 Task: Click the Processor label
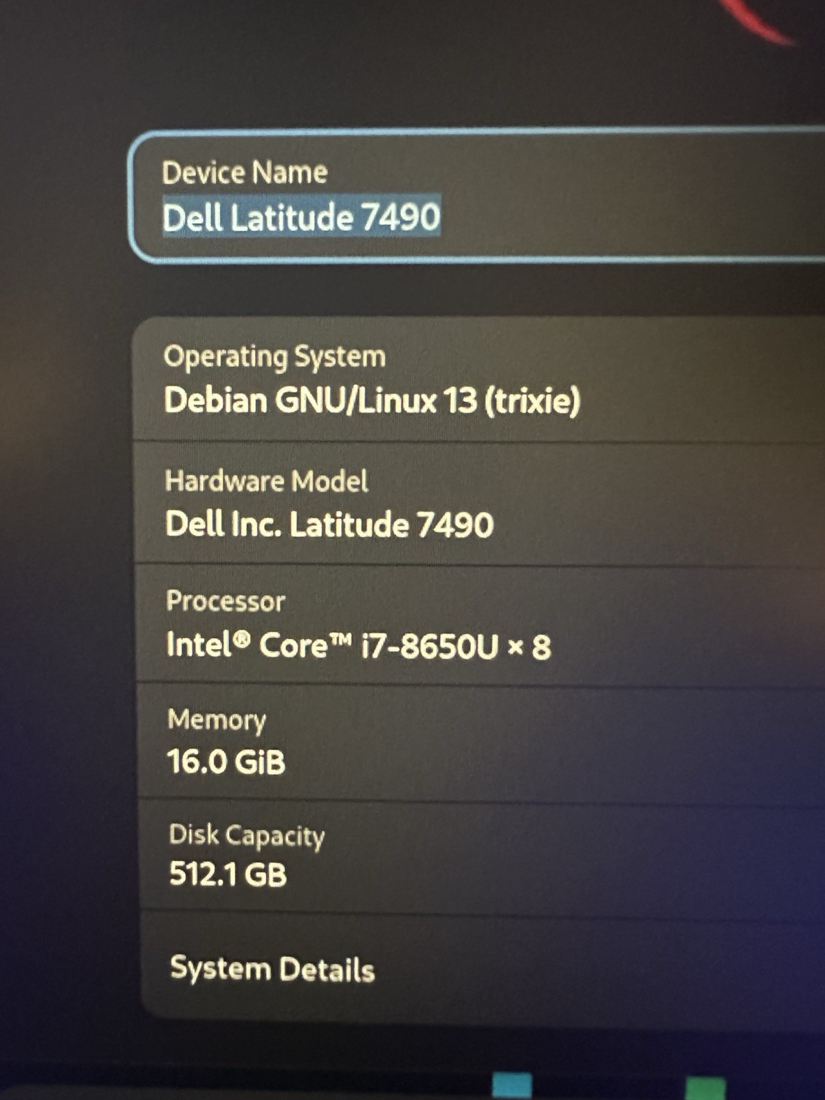pyautogui.click(x=225, y=602)
